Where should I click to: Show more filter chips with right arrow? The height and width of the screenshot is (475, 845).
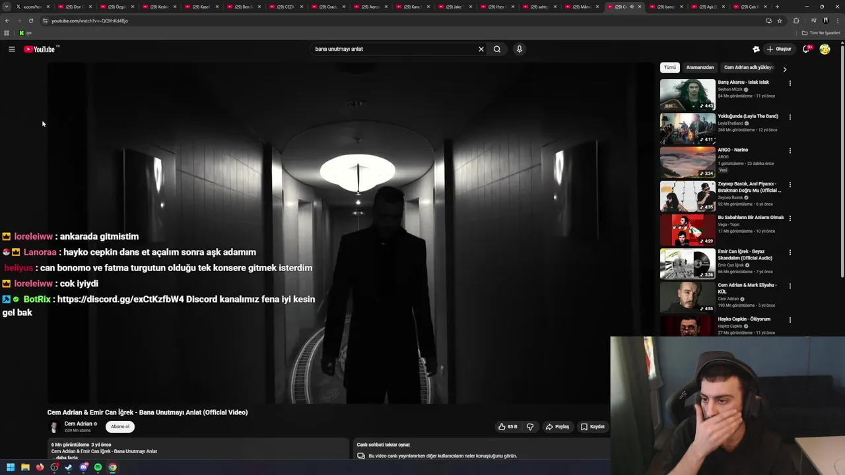pos(784,69)
